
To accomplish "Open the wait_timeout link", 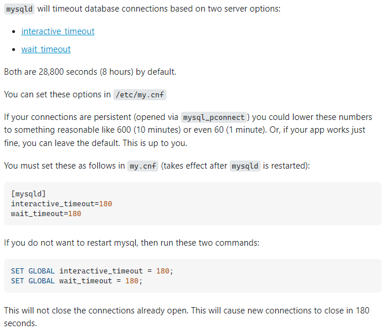I will click(x=46, y=49).
